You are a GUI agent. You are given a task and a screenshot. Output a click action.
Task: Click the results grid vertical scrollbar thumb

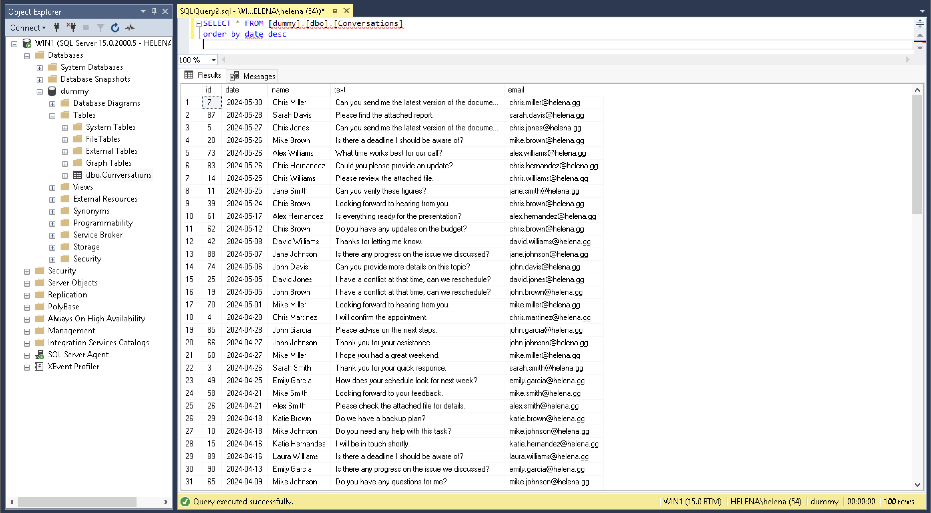tap(917, 155)
